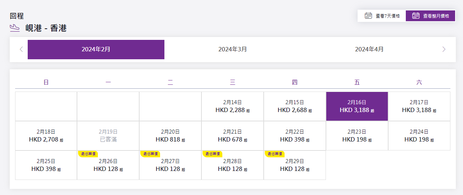Choose 2月18日 fare HKD 2,708
The image size is (463, 195).
(x=46, y=136)
